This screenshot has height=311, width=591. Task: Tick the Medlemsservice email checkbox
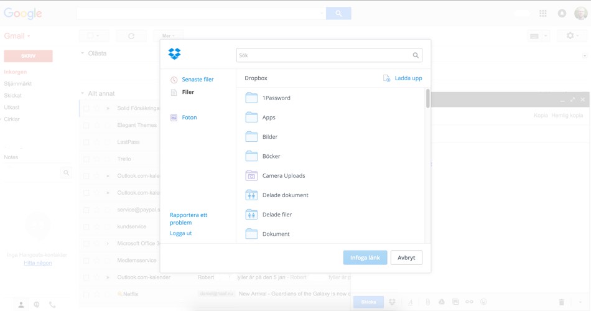86,261
